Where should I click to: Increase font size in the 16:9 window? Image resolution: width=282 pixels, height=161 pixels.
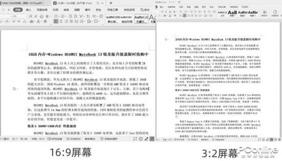point(31,16)
